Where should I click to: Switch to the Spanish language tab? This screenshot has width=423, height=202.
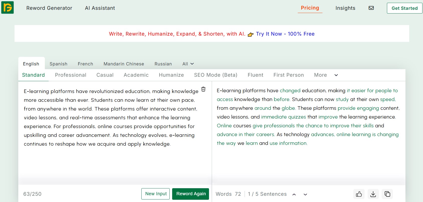58,64
